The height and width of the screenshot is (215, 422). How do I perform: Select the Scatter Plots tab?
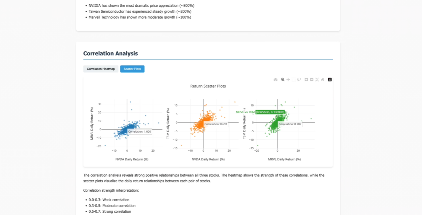coord(132,69)
